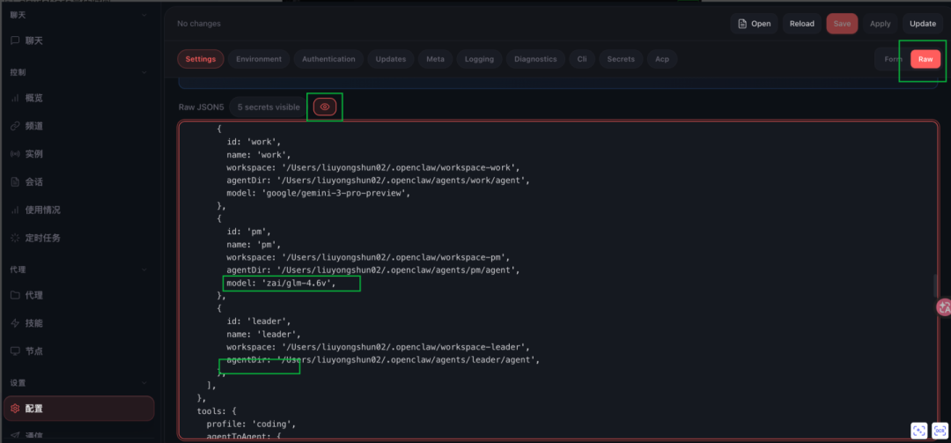Click the screenshot capture icon at bottom right
Viewport: 951px width, 443px height.
918,431
